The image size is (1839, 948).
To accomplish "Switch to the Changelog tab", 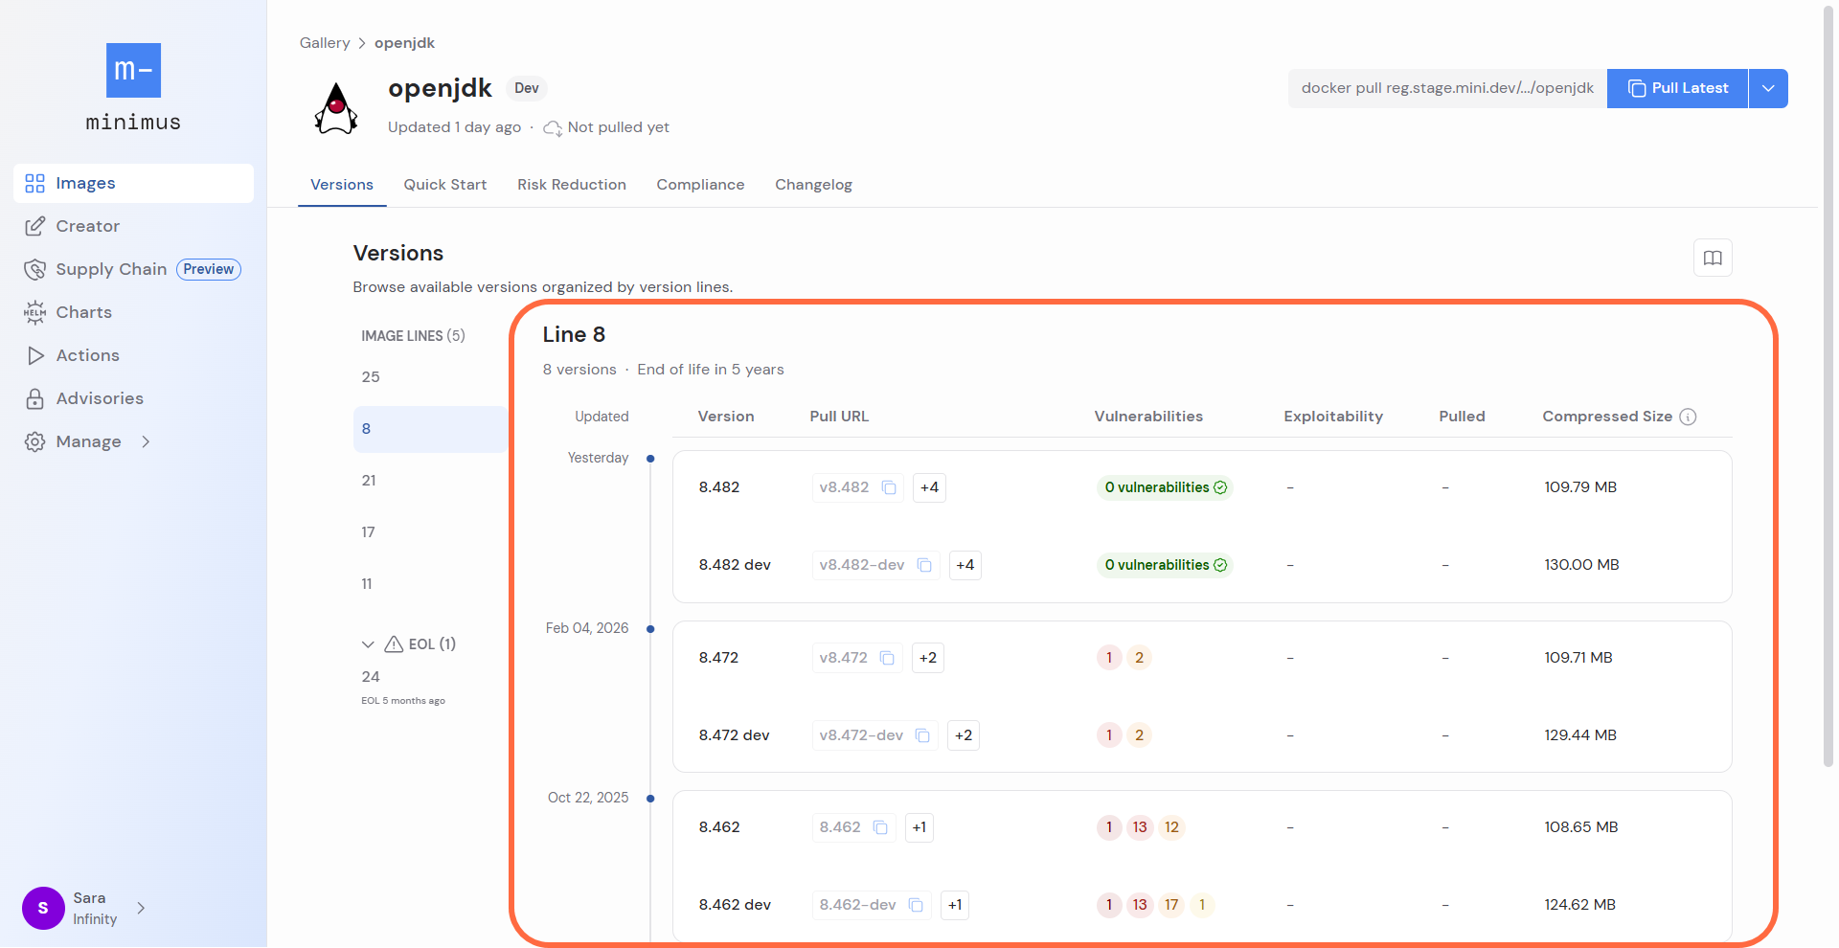I will 813,185.
